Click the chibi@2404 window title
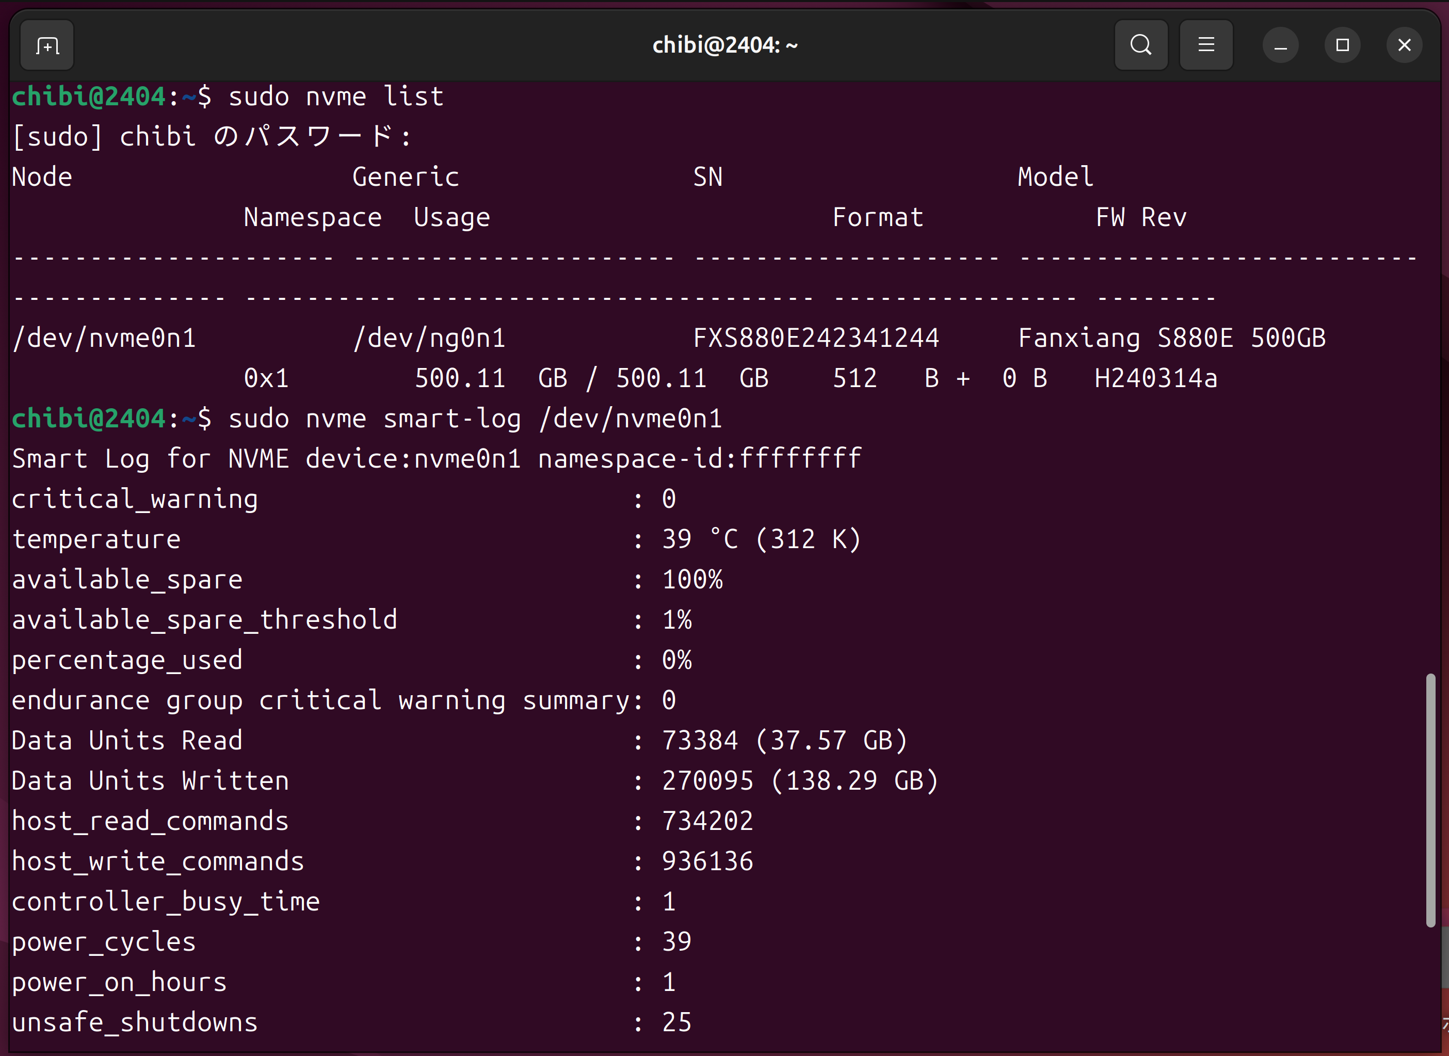Viewport: 1449px width, 1056px height. point(725,45)
